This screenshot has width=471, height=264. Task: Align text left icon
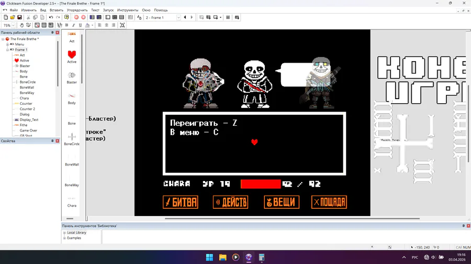pos(99,25)
